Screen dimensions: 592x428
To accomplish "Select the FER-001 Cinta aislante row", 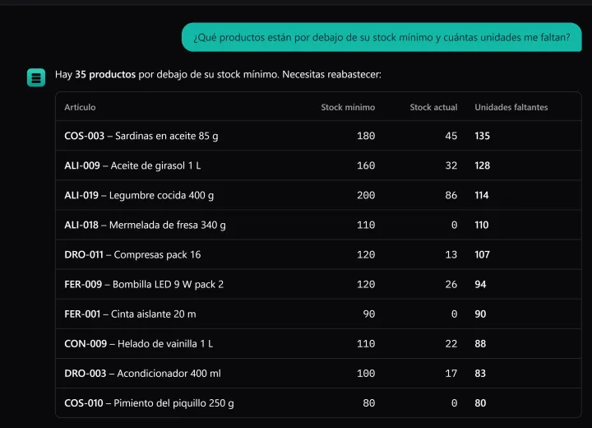I will (318, 314).
